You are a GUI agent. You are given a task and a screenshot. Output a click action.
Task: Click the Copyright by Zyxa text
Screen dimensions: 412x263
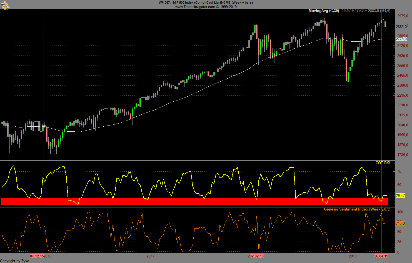14,261
